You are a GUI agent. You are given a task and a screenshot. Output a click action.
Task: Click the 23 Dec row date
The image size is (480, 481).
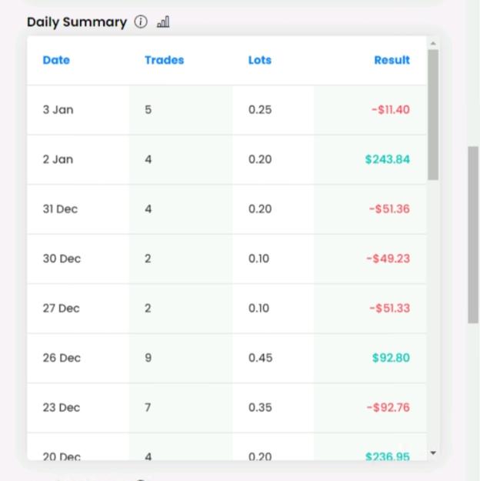[x=62, y=408]
